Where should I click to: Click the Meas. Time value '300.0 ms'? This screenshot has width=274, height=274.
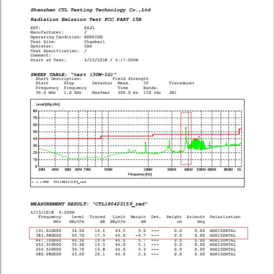(x=128, y=92)
